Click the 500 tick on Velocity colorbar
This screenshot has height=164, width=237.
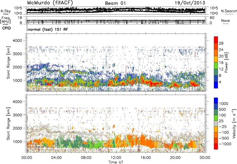click(x=222, y=109)
